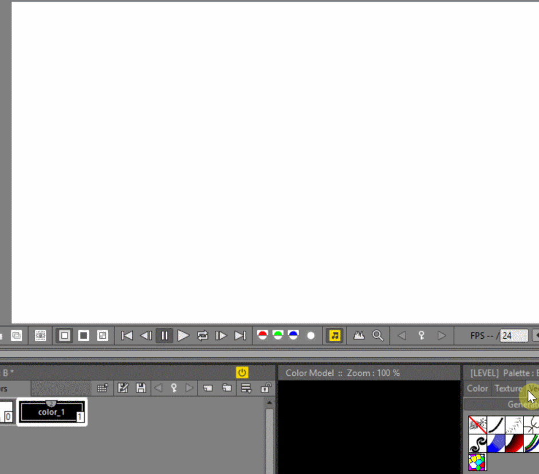Click the FPS stepper arrow
The image size is (539, 474).
(535, 336)
